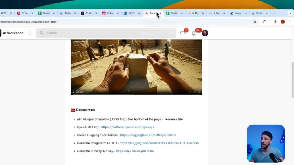Expand the tab search dropdown arrow

(x=290, y=13)
